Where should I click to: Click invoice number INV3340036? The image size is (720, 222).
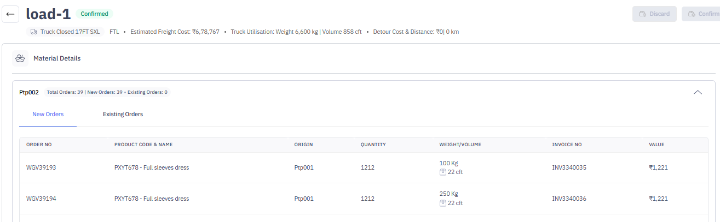click(569, 199)
